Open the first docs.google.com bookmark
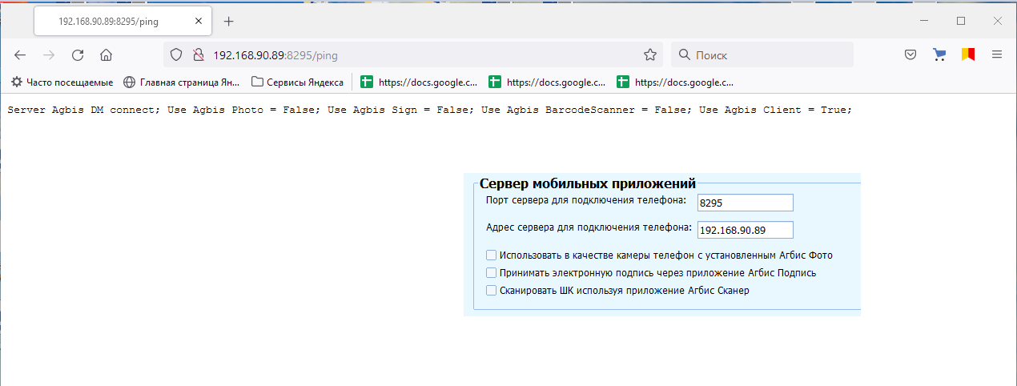This screenshot has width=1017, height=386. click(x=419, y=82)
